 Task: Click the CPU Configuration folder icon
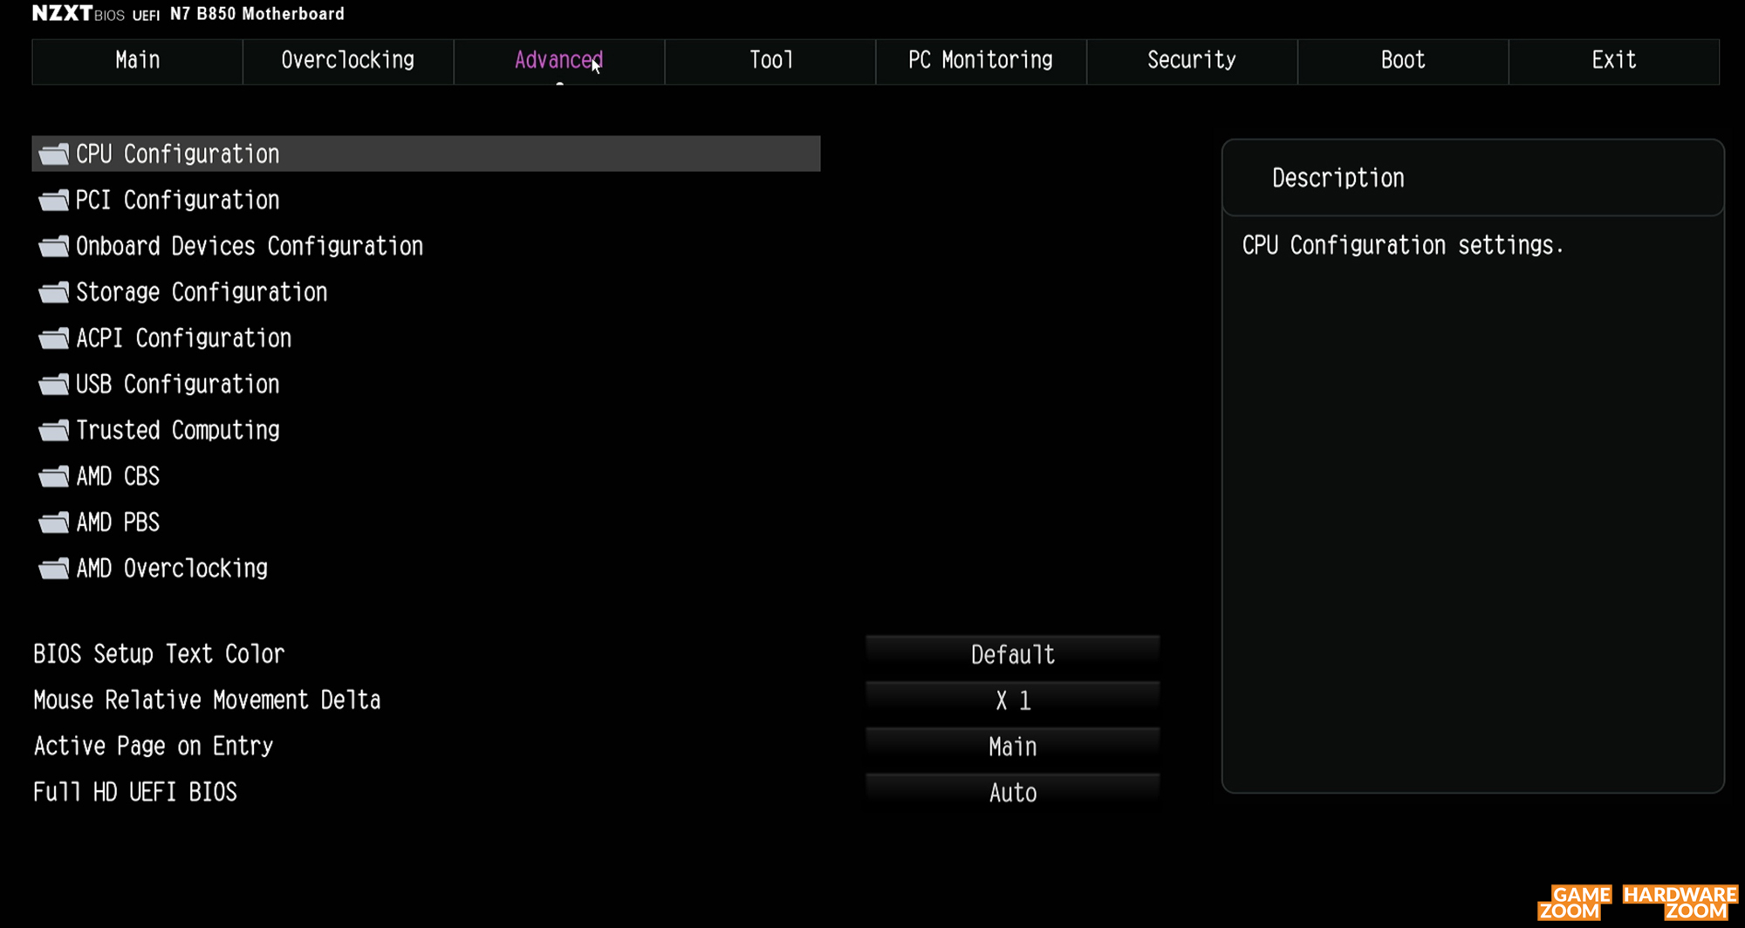point(54,154)
